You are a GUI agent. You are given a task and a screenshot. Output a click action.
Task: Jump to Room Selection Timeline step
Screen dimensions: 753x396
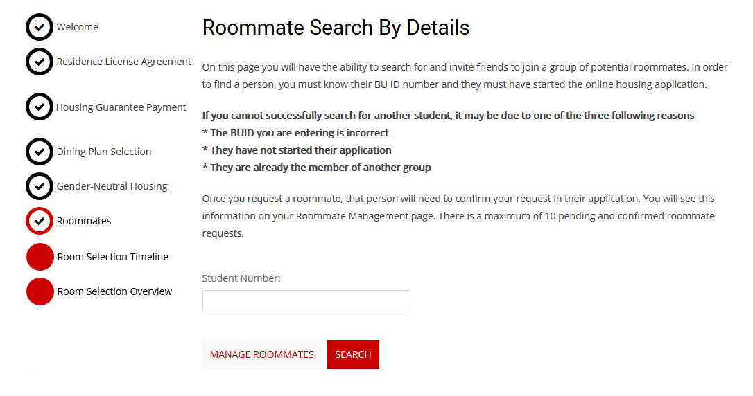point(112,257)
